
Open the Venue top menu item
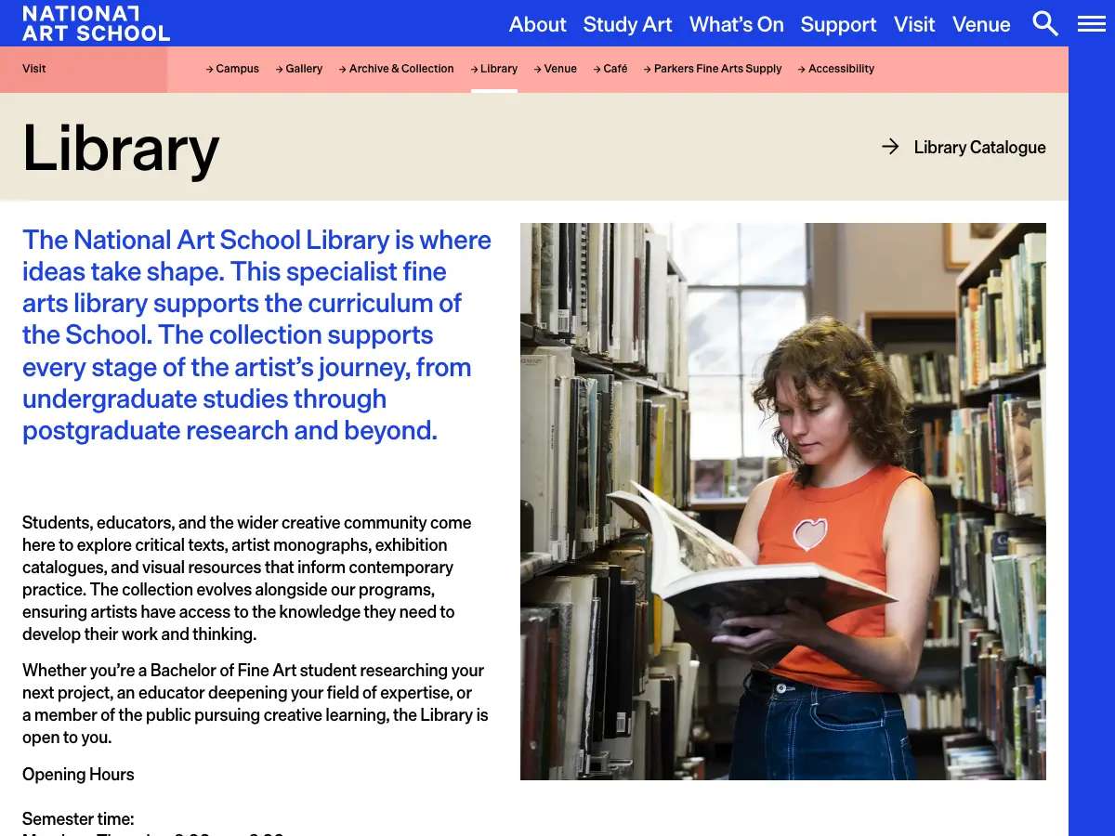click(981, 24)
